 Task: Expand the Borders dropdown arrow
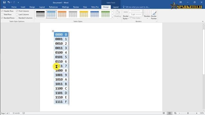point(147,19)
